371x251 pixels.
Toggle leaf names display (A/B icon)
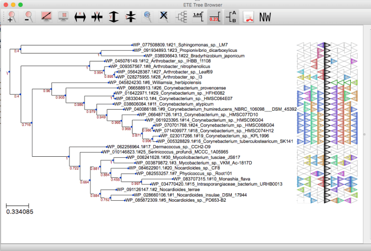pos(231,17)
